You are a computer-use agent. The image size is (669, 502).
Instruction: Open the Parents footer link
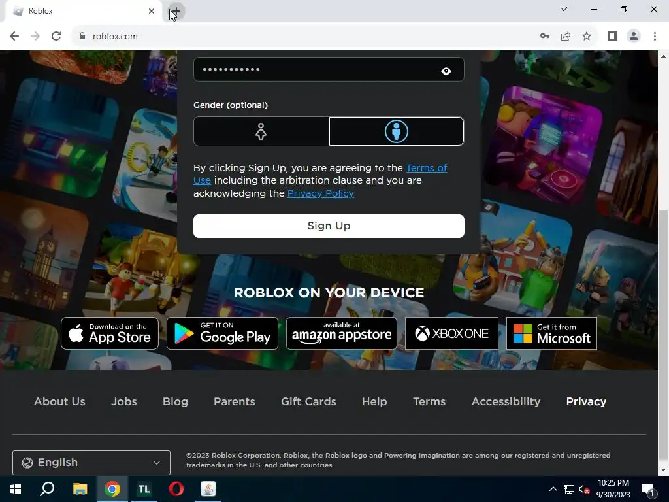click(235, 401)
